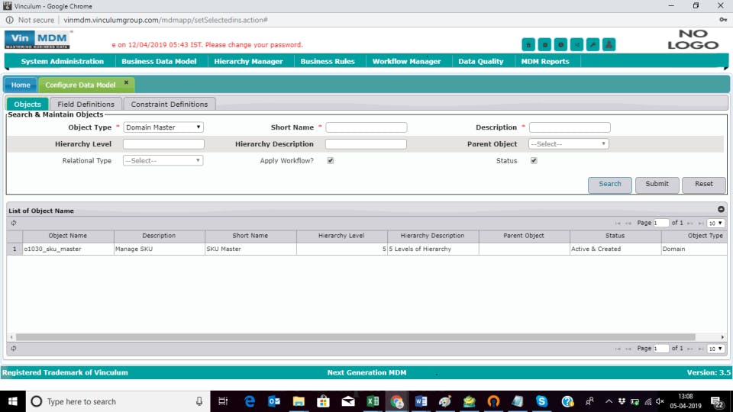Go to last page in top pager
The height and width of the screenshot is (412, 733).
click(x=700, y=224)
